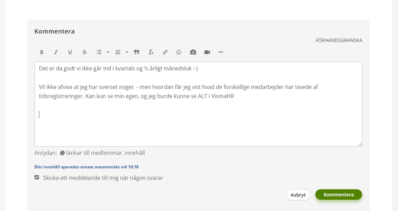Image resolution: width=398 pixels, height=211 pixels.
Task: Insert a numbered list
Action: pos(118,52)
